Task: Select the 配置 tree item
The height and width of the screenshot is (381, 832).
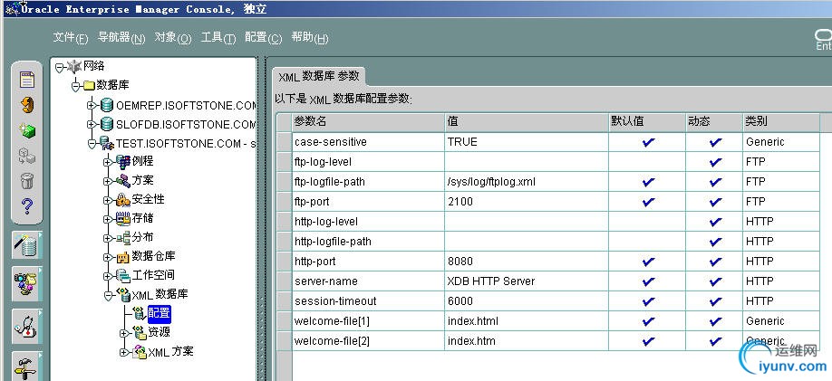Action: pos(160,314)
